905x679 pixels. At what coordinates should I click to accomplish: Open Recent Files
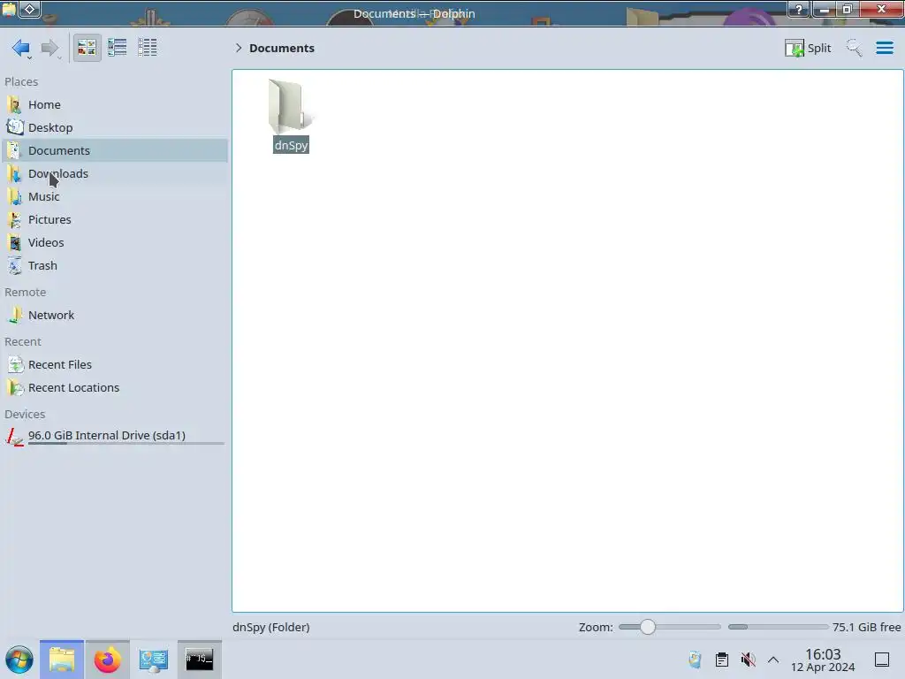tap(115, 365)
